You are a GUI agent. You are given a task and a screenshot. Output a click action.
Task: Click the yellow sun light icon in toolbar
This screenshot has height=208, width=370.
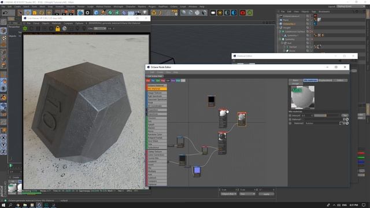click(x=220, y=13)
